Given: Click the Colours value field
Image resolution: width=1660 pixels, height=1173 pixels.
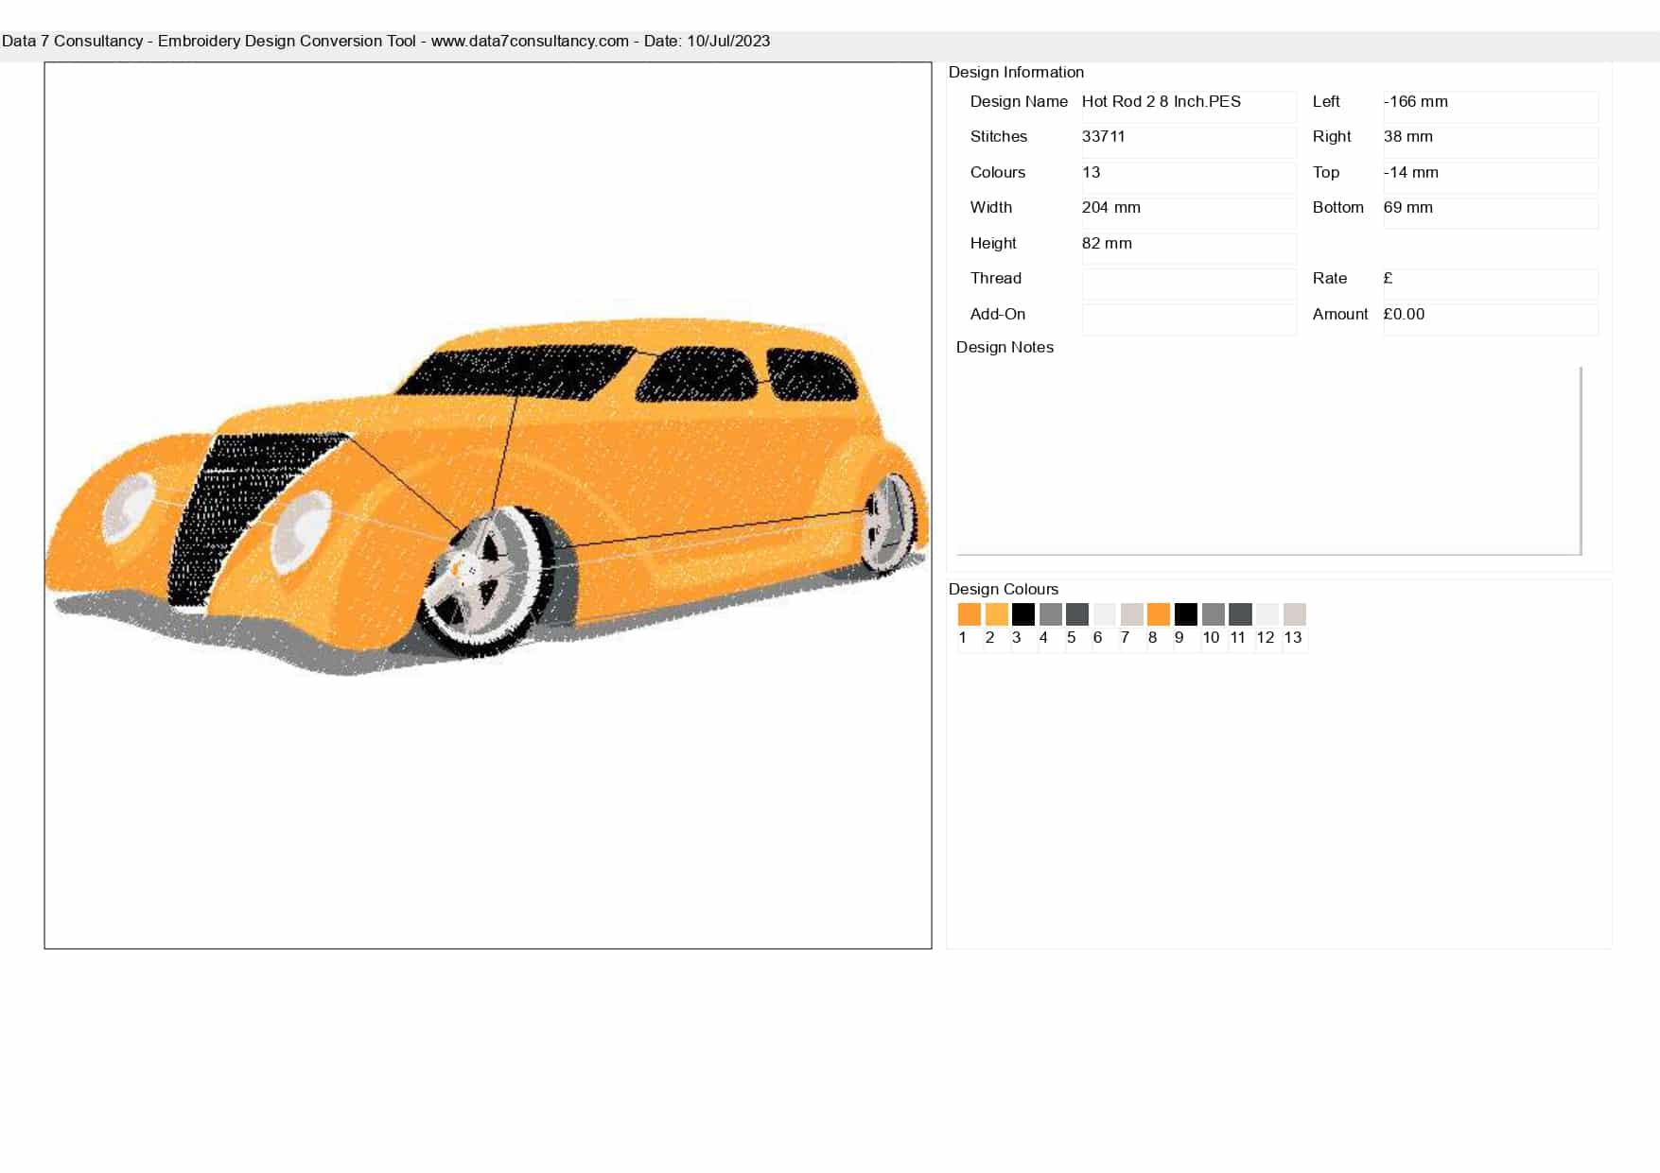Looking at the screenshot, I should 1188,177.
